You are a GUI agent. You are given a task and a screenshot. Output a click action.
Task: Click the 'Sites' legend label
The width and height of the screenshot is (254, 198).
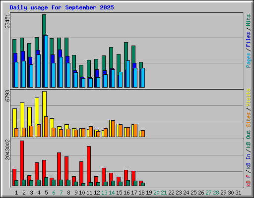tap(249, 120)
